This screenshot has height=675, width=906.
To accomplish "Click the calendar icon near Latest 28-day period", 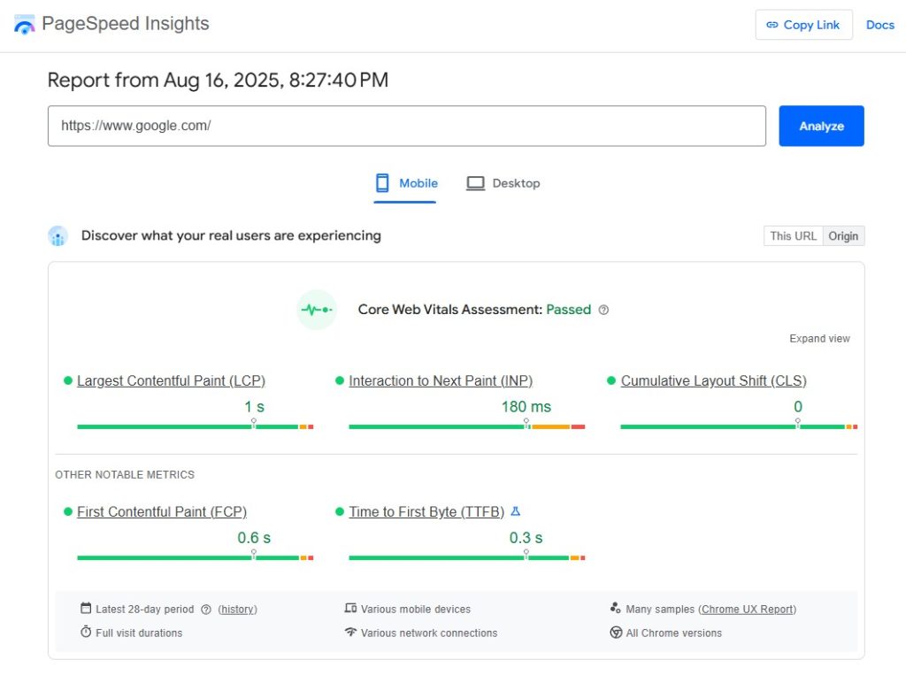I will (x=84, y=609).
